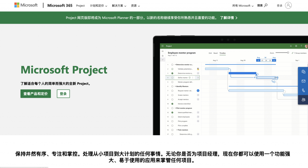
Task: Adjust the Zoom slider handle in Project preview
Action: (x=288, y=52)
